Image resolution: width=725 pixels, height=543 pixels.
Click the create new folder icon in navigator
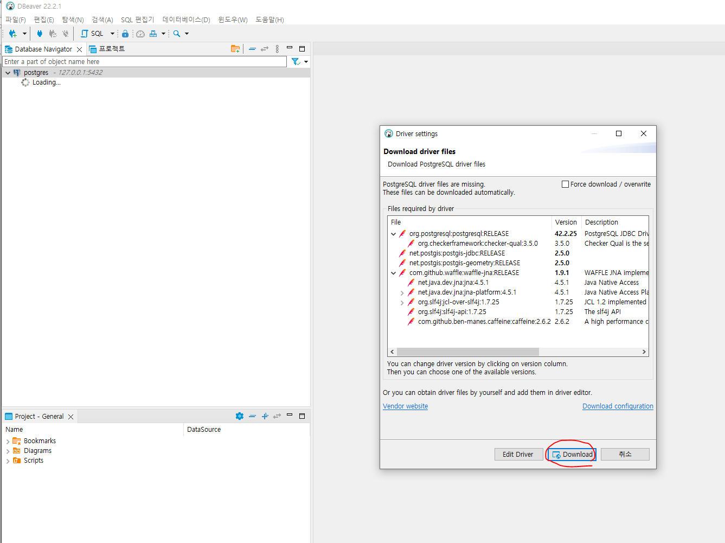(235, 49)
